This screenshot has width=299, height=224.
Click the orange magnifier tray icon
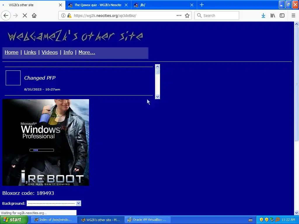tap(277, 220)
